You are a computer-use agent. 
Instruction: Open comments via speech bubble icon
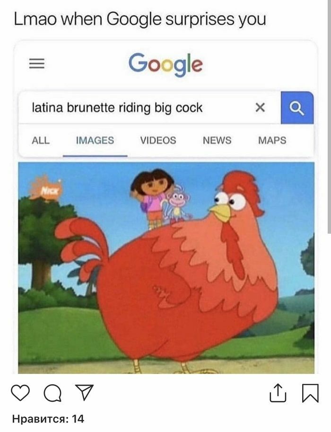pyautogui.click(x=52, y=393)
